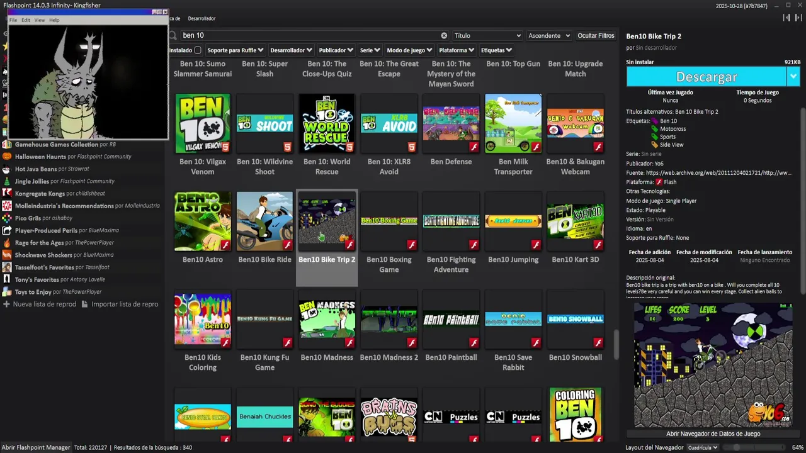Expand Soporte para Ruffle filter
The image size is (806, 453).
(x=234, y=50)
